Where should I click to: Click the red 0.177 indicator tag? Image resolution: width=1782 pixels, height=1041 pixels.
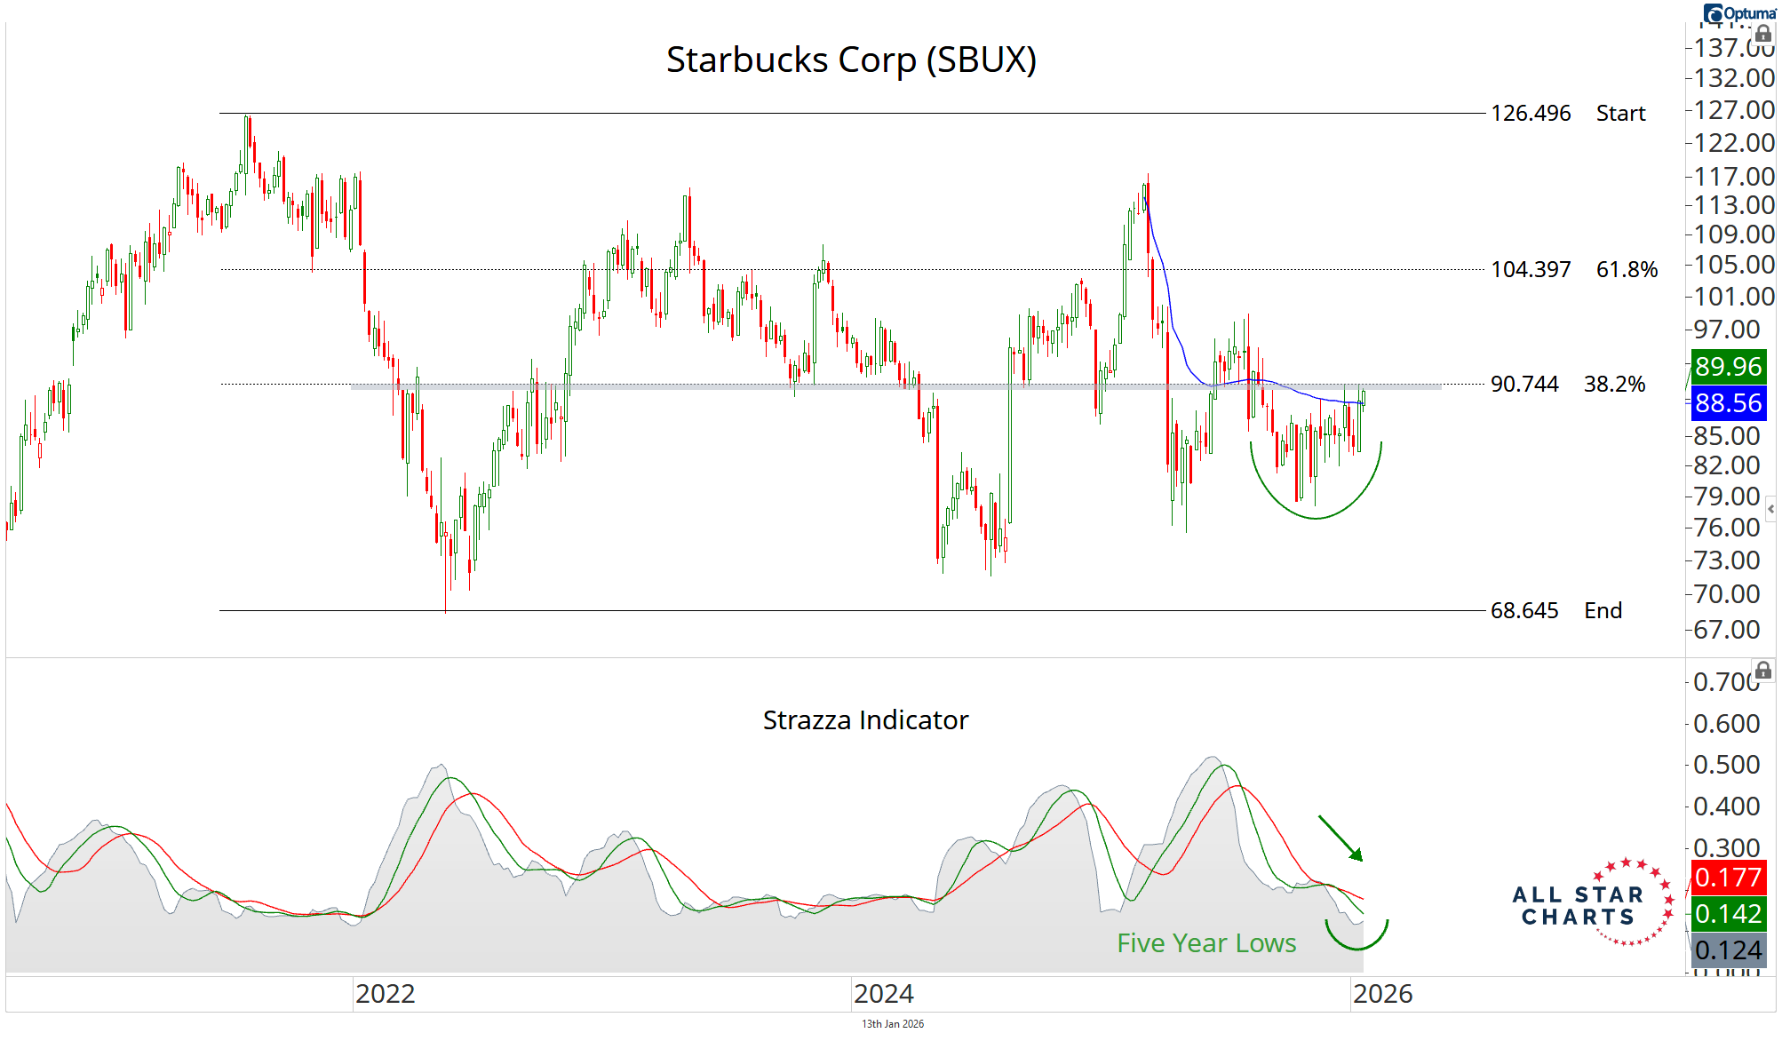pos(1727,878)
